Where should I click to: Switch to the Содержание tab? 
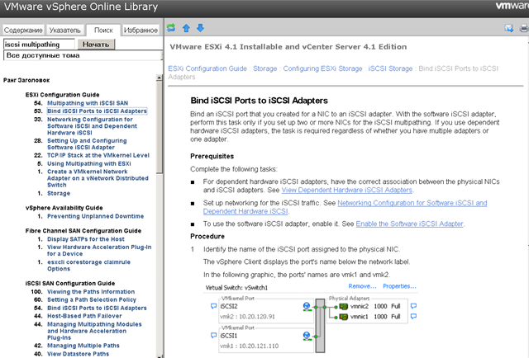23,31
